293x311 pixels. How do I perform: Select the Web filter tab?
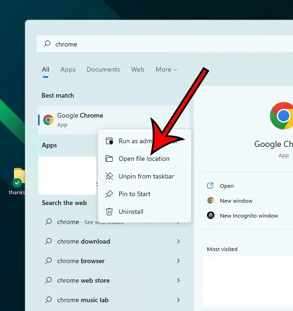[x=138, y=69]
